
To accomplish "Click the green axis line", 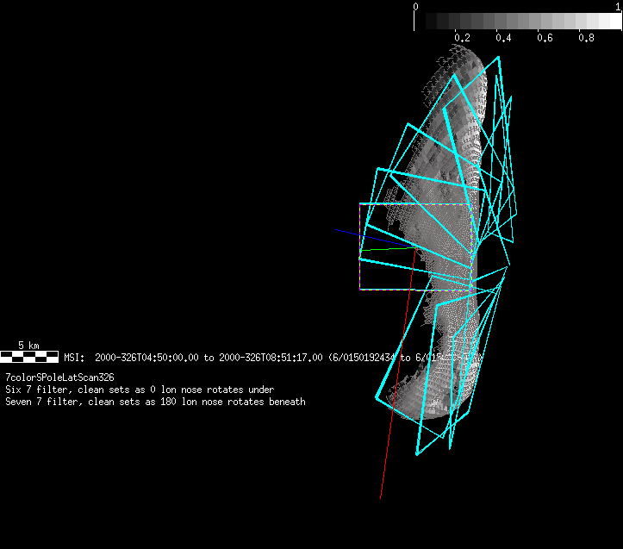I will pos(383,250).
